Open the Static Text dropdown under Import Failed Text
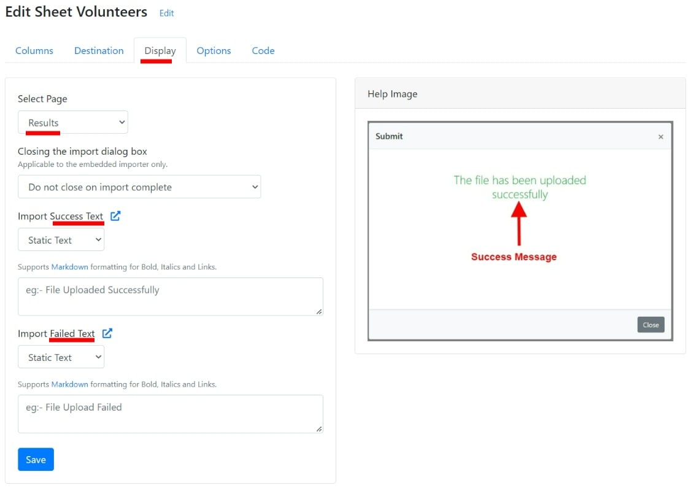This screenshot has width=694, height=488. tap(61, 357)
